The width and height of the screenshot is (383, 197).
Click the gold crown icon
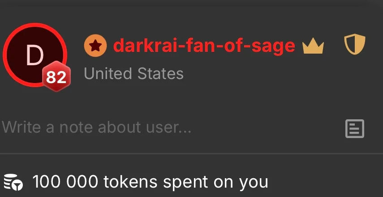tap(313, 47)
